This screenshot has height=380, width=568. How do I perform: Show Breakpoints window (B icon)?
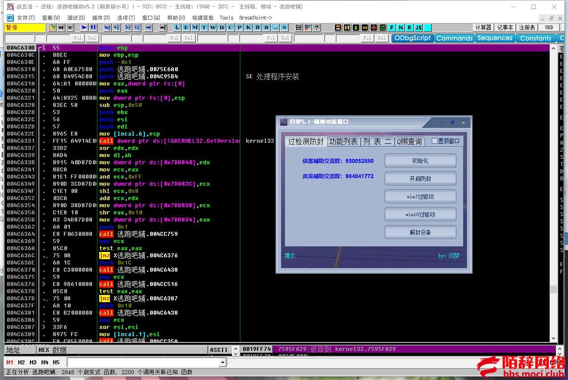coord(257,27)
